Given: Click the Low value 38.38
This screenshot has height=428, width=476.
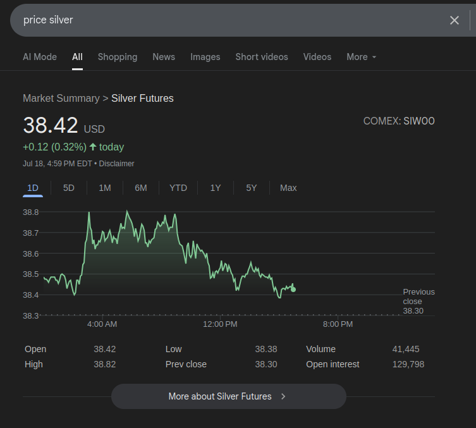Looking at the screenshot, I should point(266,349).
